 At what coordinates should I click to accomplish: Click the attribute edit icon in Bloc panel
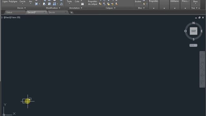point(144,4)
